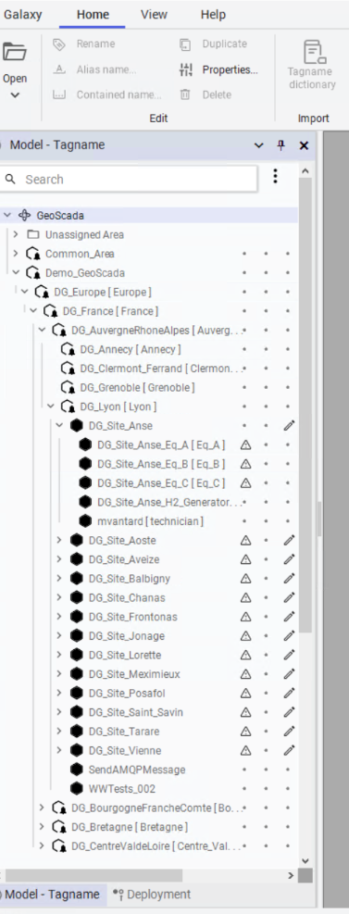The height and width of the screenshot is (914, 349).
Task: Open the Model - Tagname panel options dropdown
Action: point(259,145)
